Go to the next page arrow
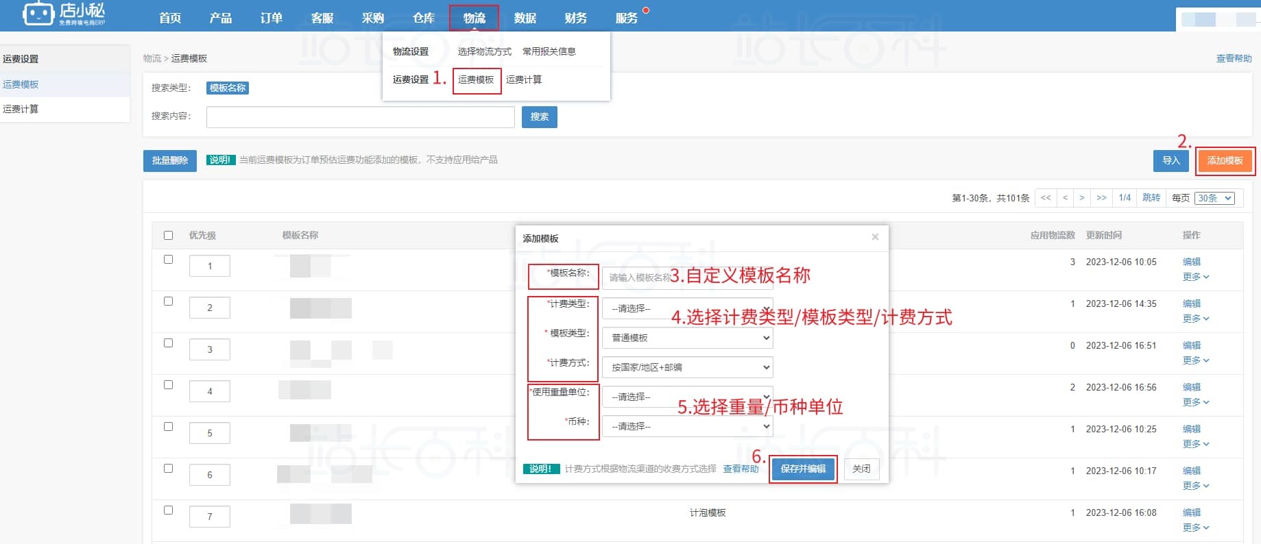1261x544 pixels. pos(1082,198)
